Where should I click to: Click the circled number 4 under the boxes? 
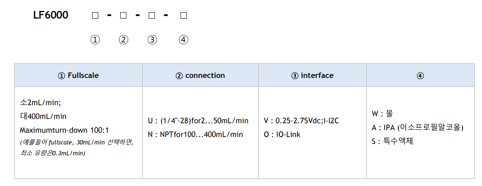coord(183,40)
